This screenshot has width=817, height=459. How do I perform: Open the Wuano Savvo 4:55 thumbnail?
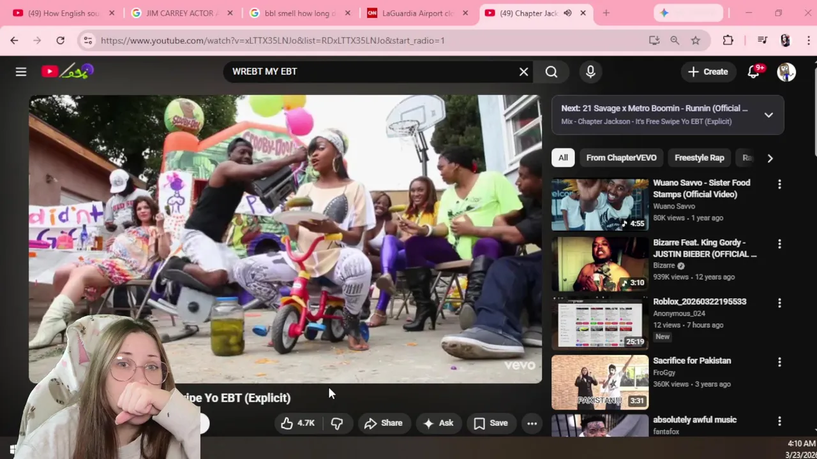600,205
